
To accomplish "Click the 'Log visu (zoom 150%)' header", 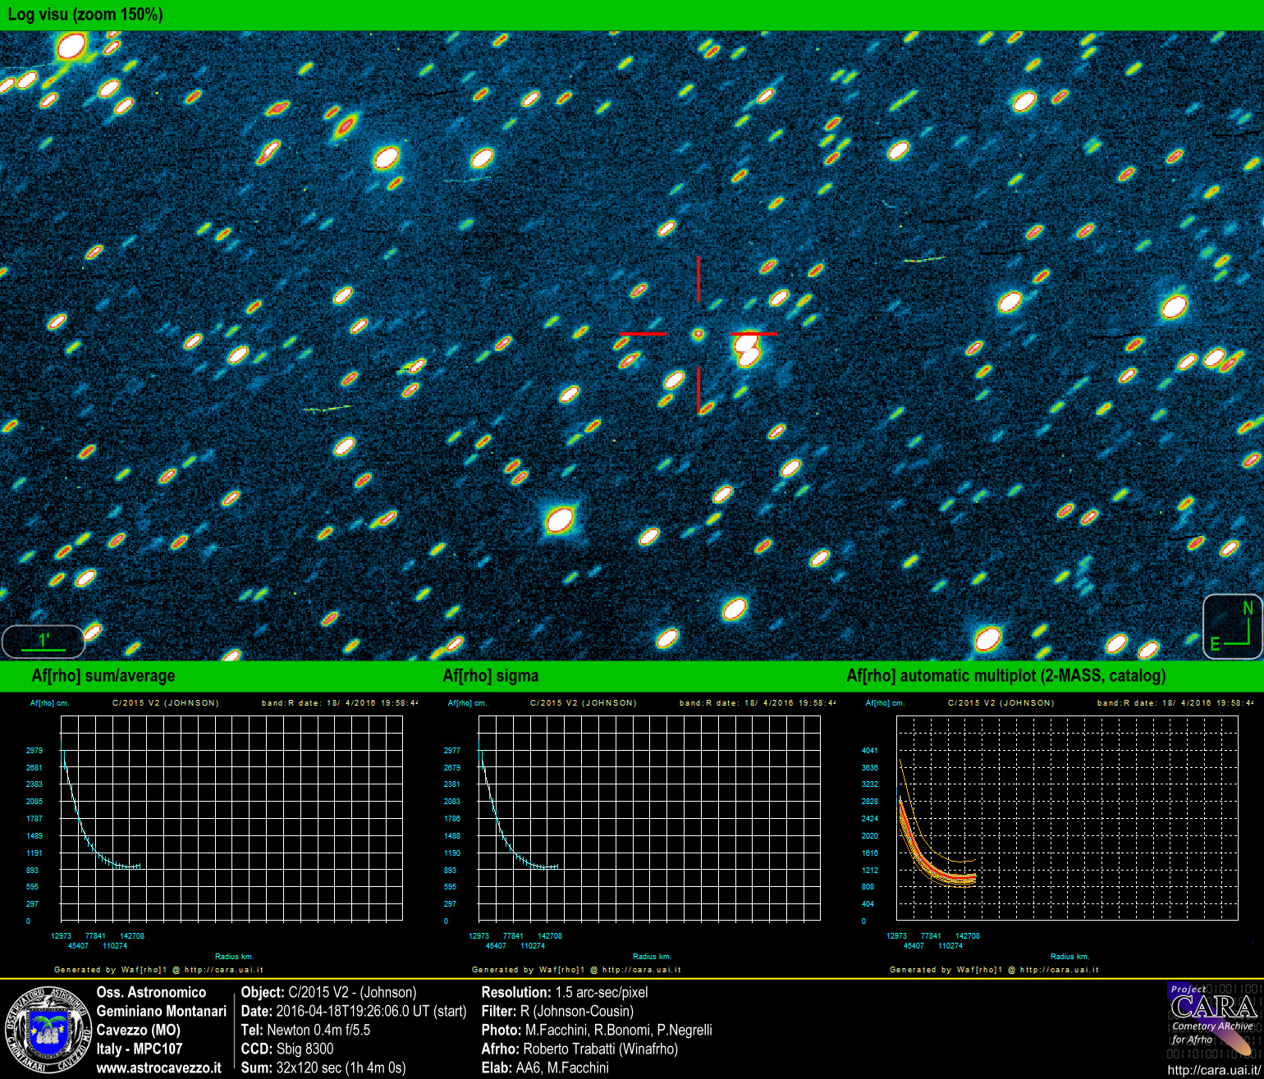I will (85, 15).
